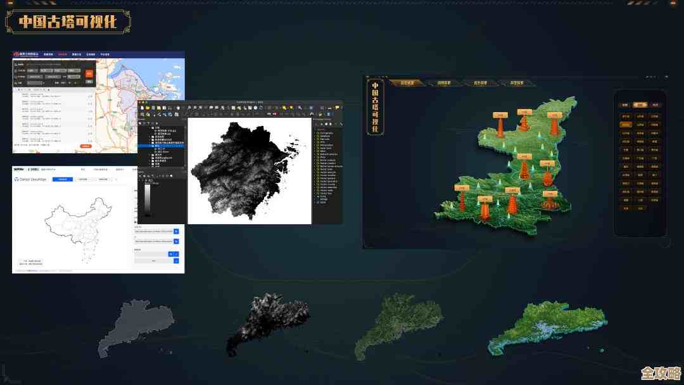
Task: Click the red logo of the top-left website
Action: (x=16, y=54)
